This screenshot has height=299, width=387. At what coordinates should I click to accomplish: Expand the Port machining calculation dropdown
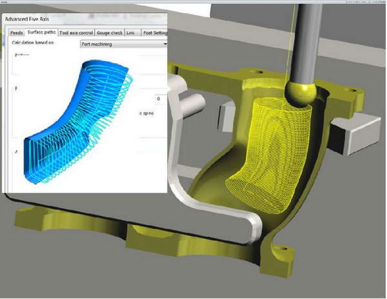click(x=123, y=44)
